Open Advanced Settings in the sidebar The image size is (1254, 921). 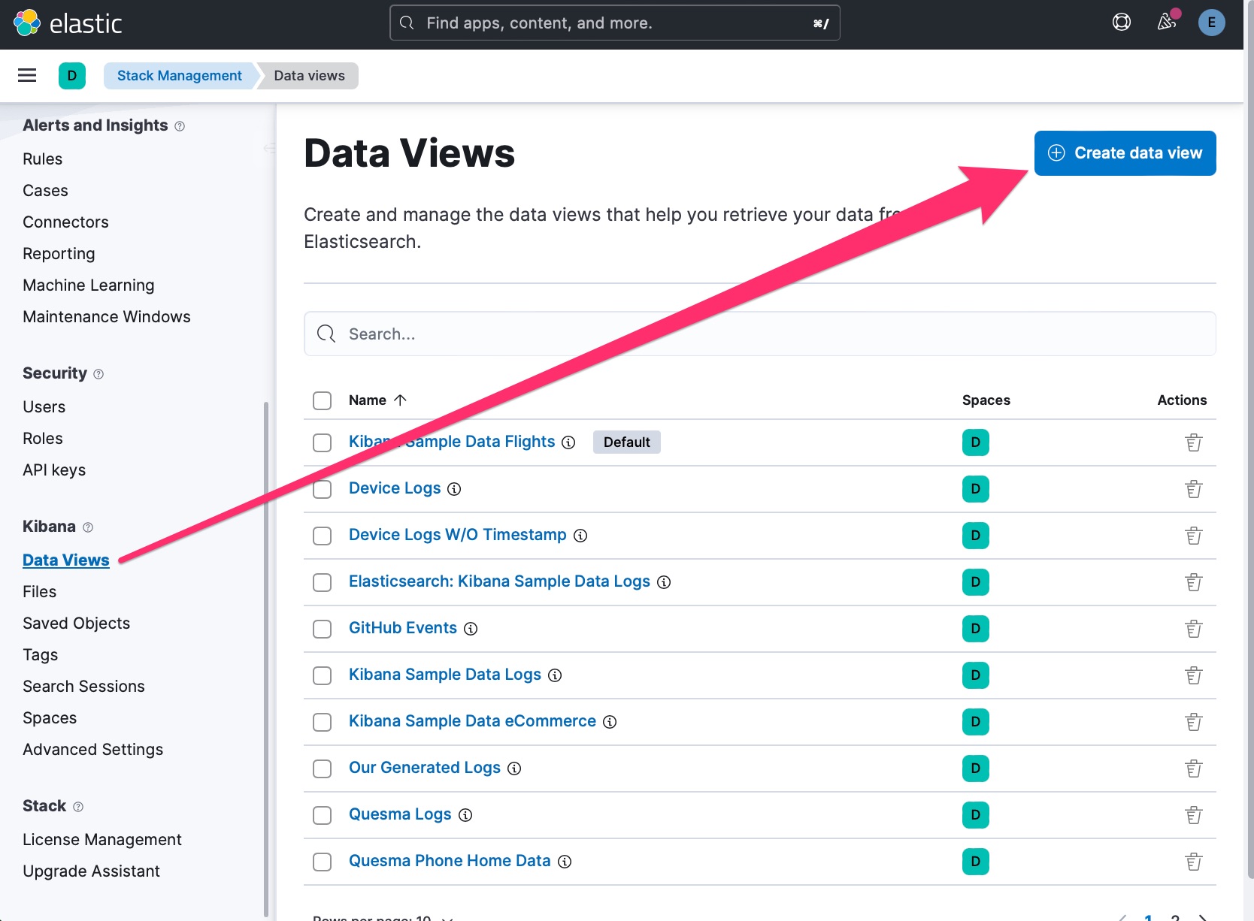92,749
